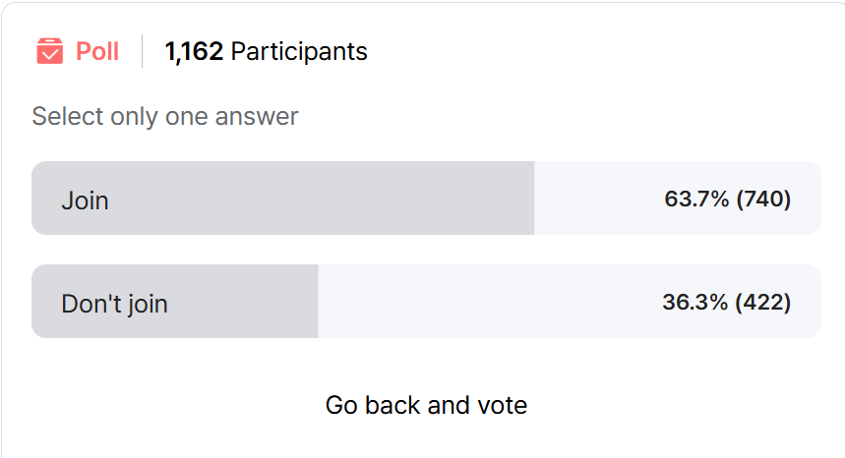
Task: Select the "Don't join" answer label
Action: pos(114,304)
